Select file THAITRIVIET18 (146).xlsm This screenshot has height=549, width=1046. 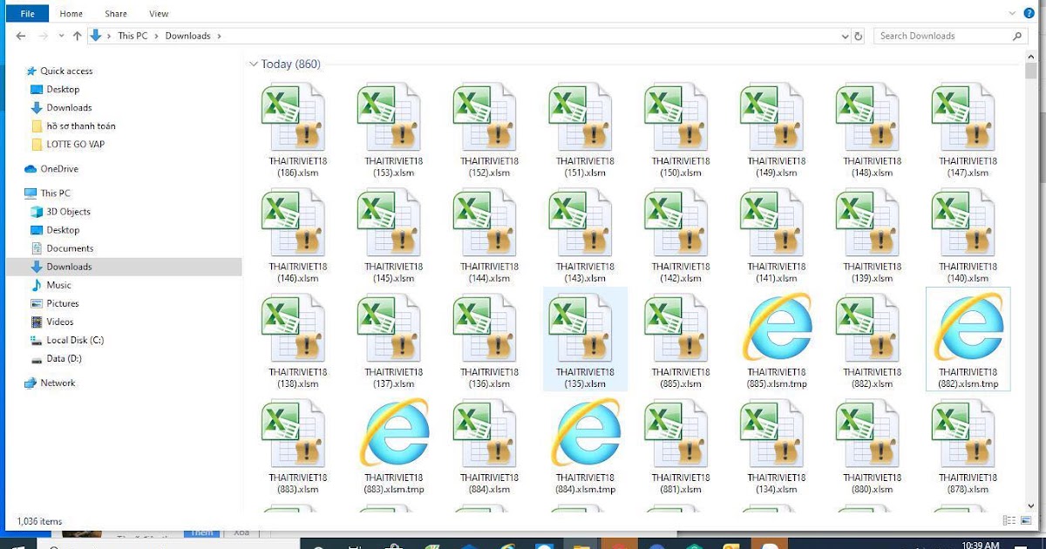pos(298,235)
